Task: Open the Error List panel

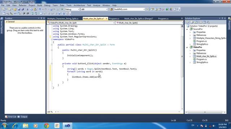Action: pyautogui.click(x=10, y=117)
